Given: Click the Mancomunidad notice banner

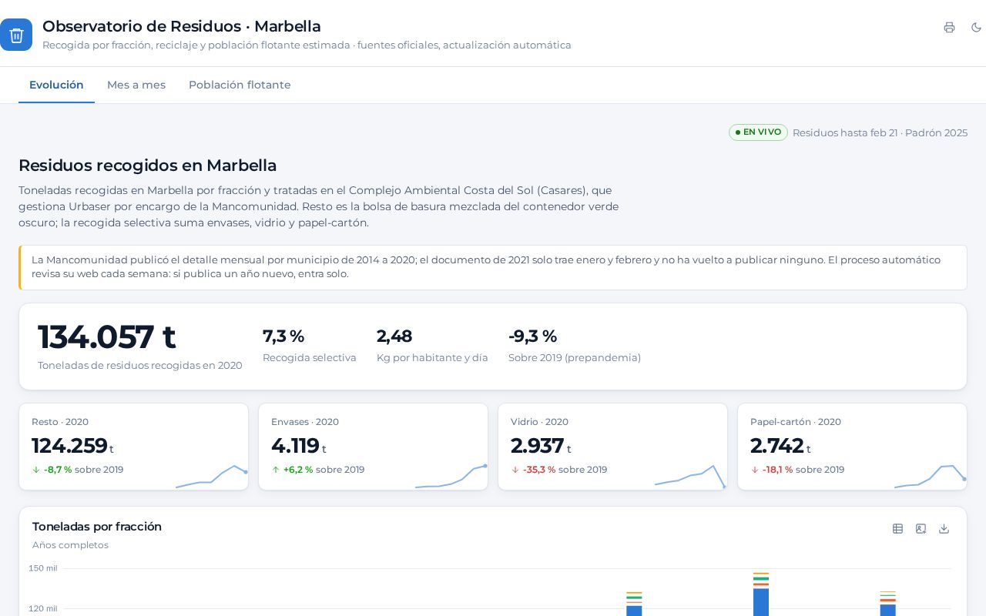Looking at the screenshot, I should pyautogui.click(x=493, y=267).
